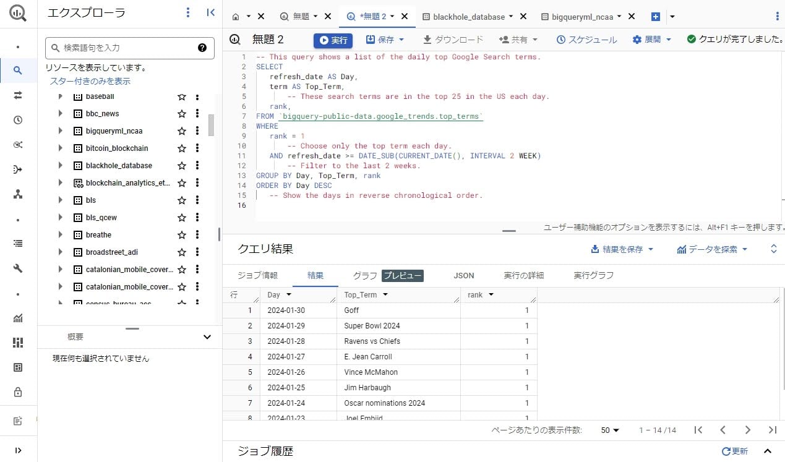The height and width of the screenshot is (462, 785).
Task: Star the baseball dataset
Action: (181, 96)
